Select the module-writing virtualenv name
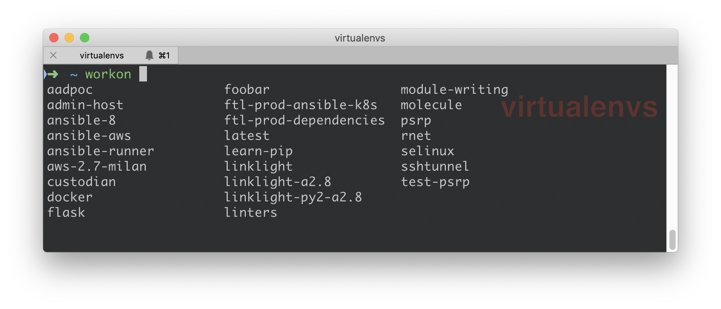The height and width of the screenshot is (309, 721). [x=454, y=89]
